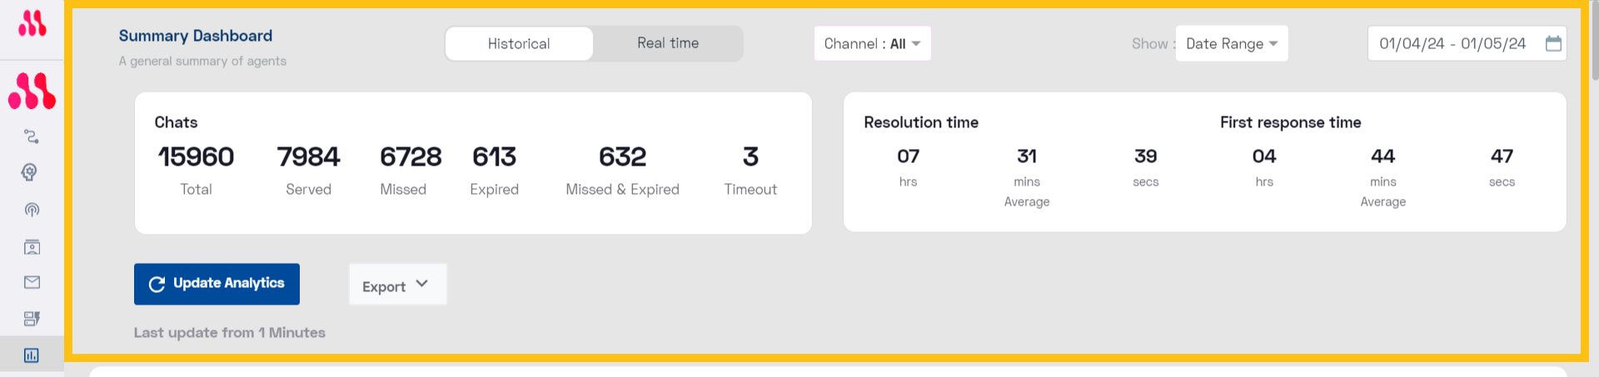The image size is (1599, 377).
Task: Open the AI head gear icon
Action: 30,172
